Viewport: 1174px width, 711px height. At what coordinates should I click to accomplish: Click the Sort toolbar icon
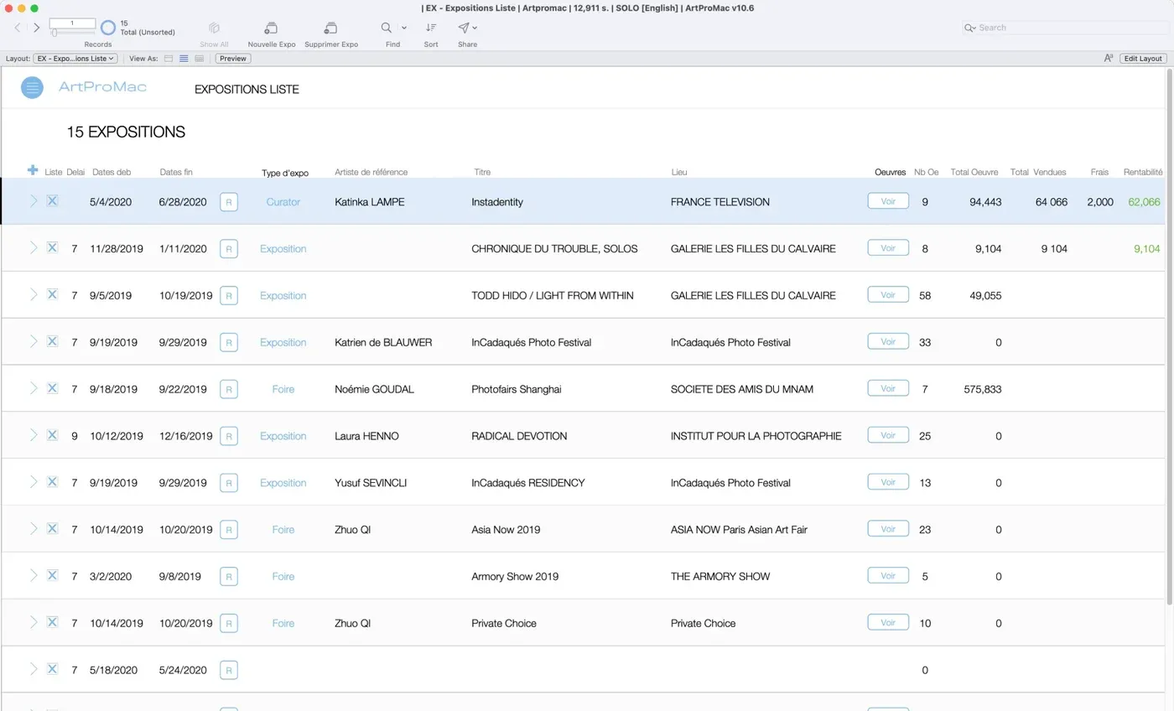(x=430, y=28)
